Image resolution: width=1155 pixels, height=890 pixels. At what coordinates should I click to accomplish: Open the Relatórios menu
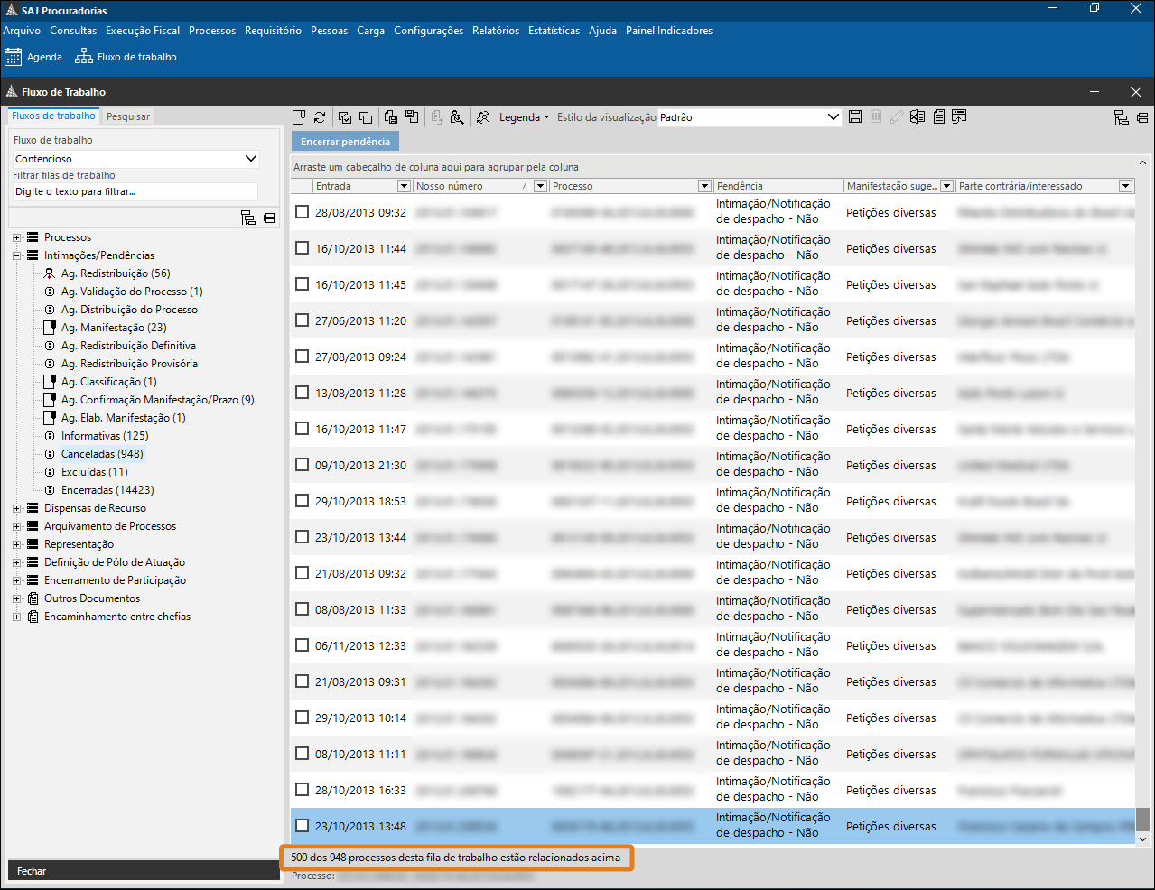click(x=496, y=31)
